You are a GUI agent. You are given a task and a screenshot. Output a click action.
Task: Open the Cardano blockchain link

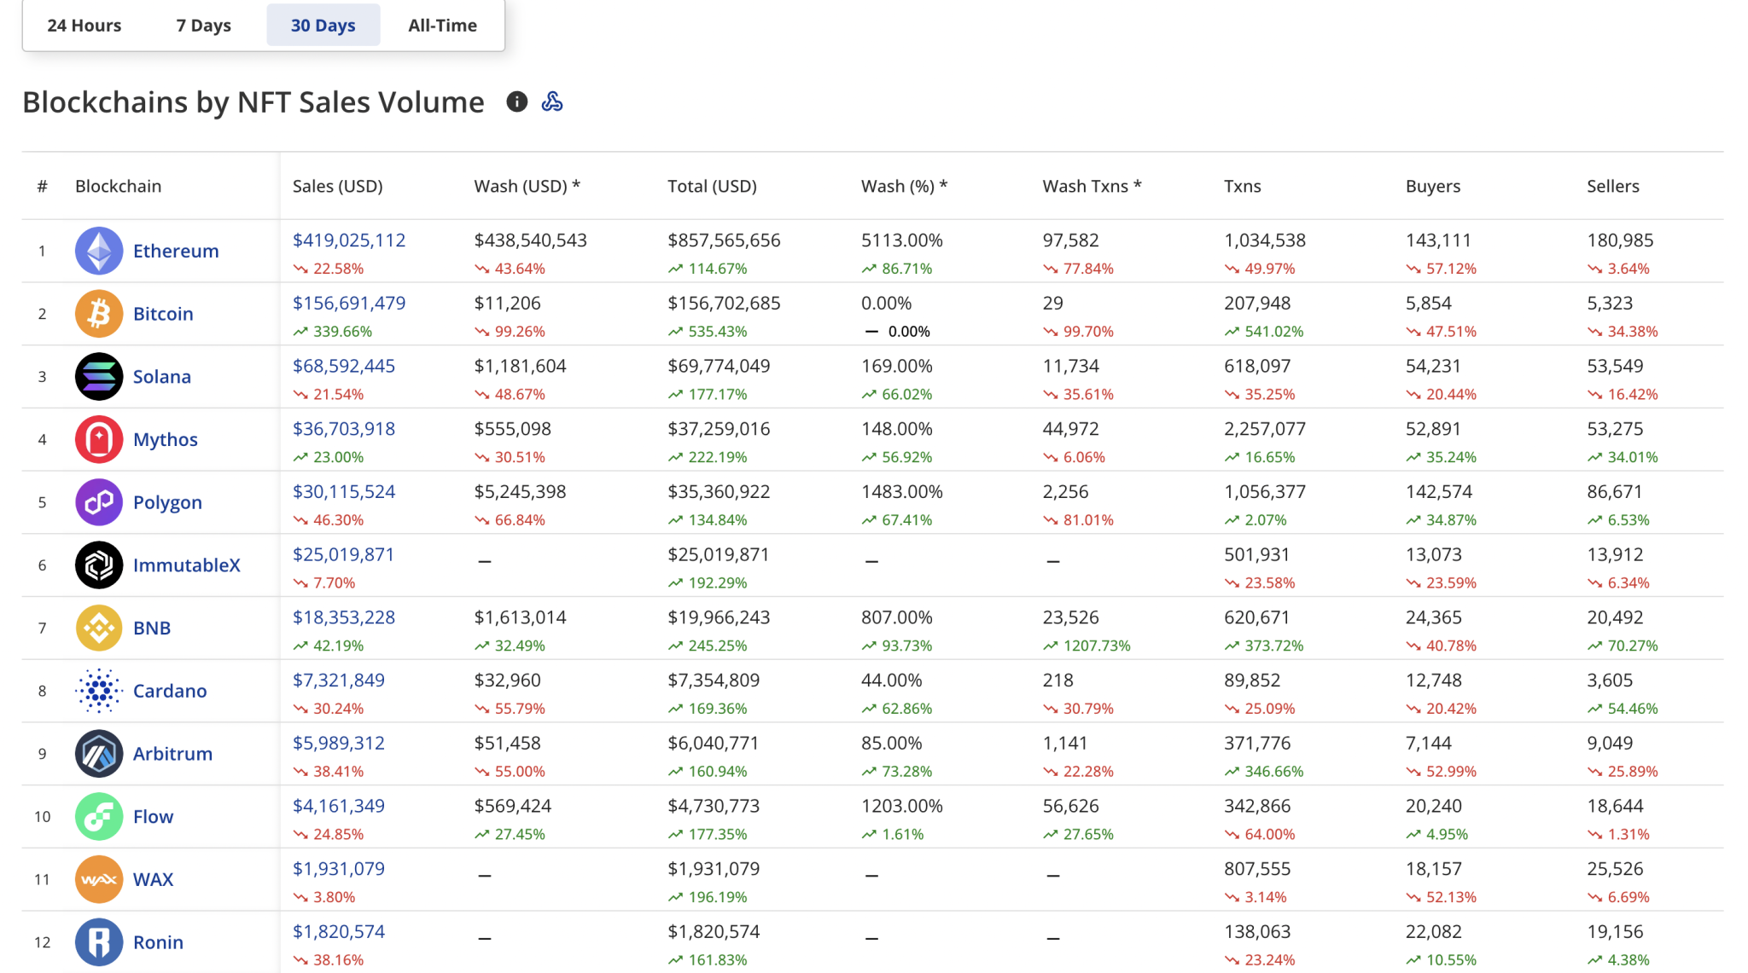(x=170, y=691)
